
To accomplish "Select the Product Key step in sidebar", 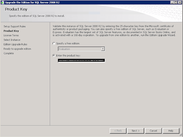I will click(11, 31).
